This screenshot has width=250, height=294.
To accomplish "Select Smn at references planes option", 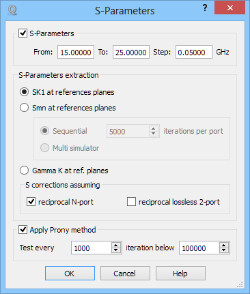I will [x=24, y=108].
